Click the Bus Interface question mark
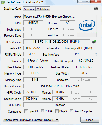This screenshot has width=102, height=125. point(96,54)
